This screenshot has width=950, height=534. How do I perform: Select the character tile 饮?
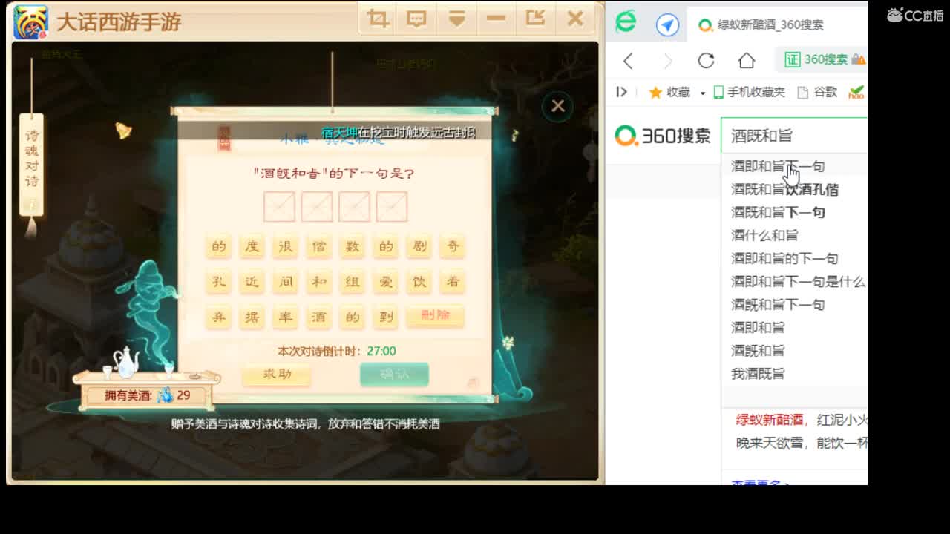(419, 282)
